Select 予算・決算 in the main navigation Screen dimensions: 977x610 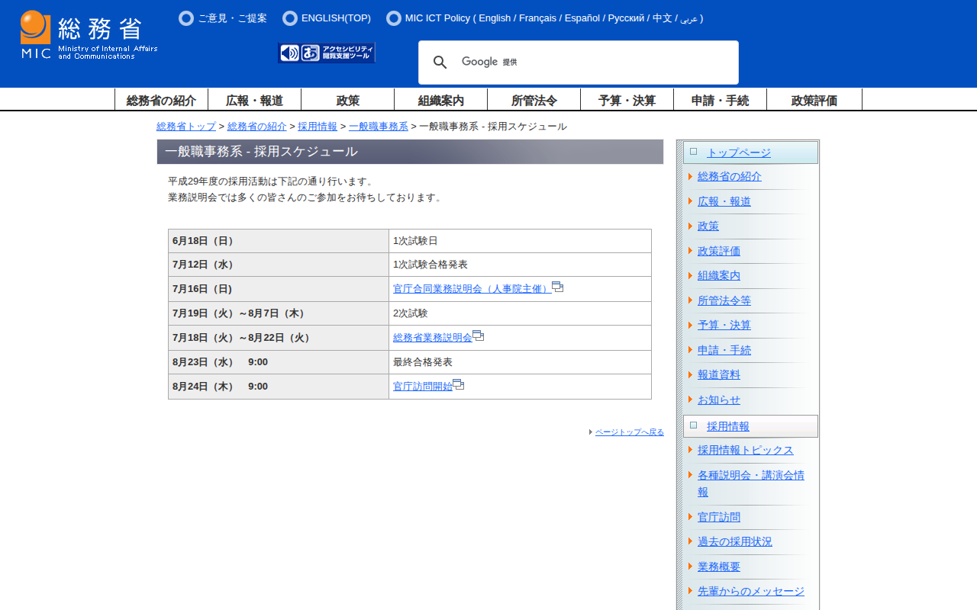pos(627,100)
